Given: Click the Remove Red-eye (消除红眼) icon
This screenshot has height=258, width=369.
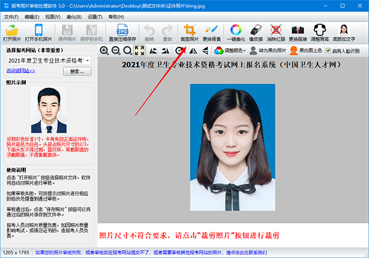Looking at the screenshot, I should pos(277,31).
